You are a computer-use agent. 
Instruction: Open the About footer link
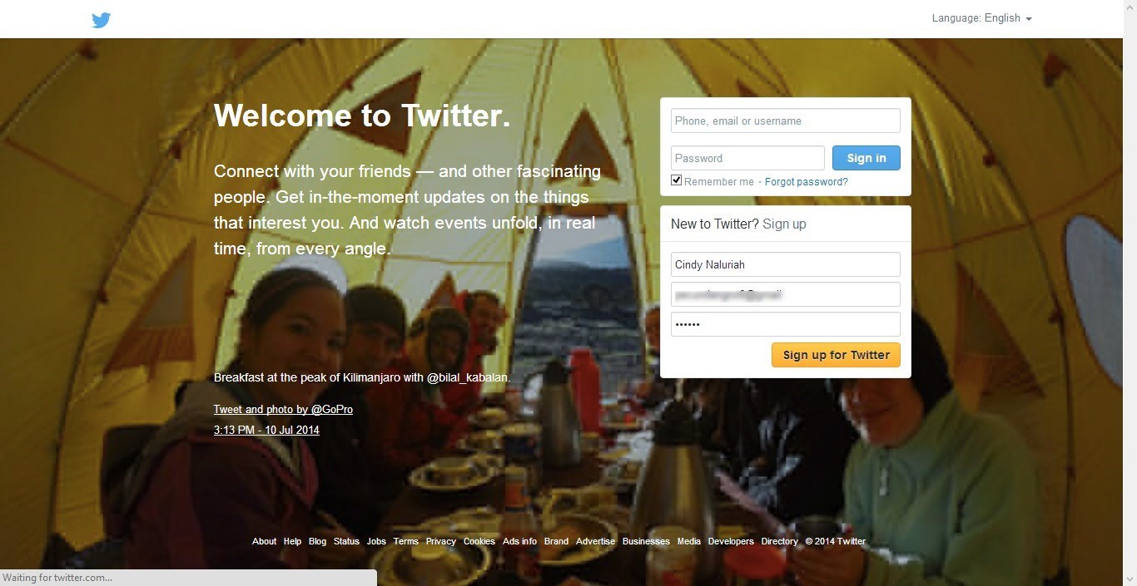pos(264,541)
